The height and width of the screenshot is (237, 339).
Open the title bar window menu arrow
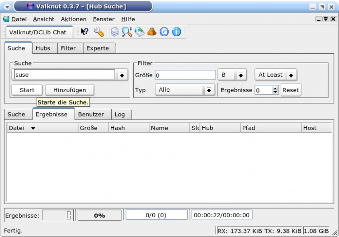click(x=7, y=7)
